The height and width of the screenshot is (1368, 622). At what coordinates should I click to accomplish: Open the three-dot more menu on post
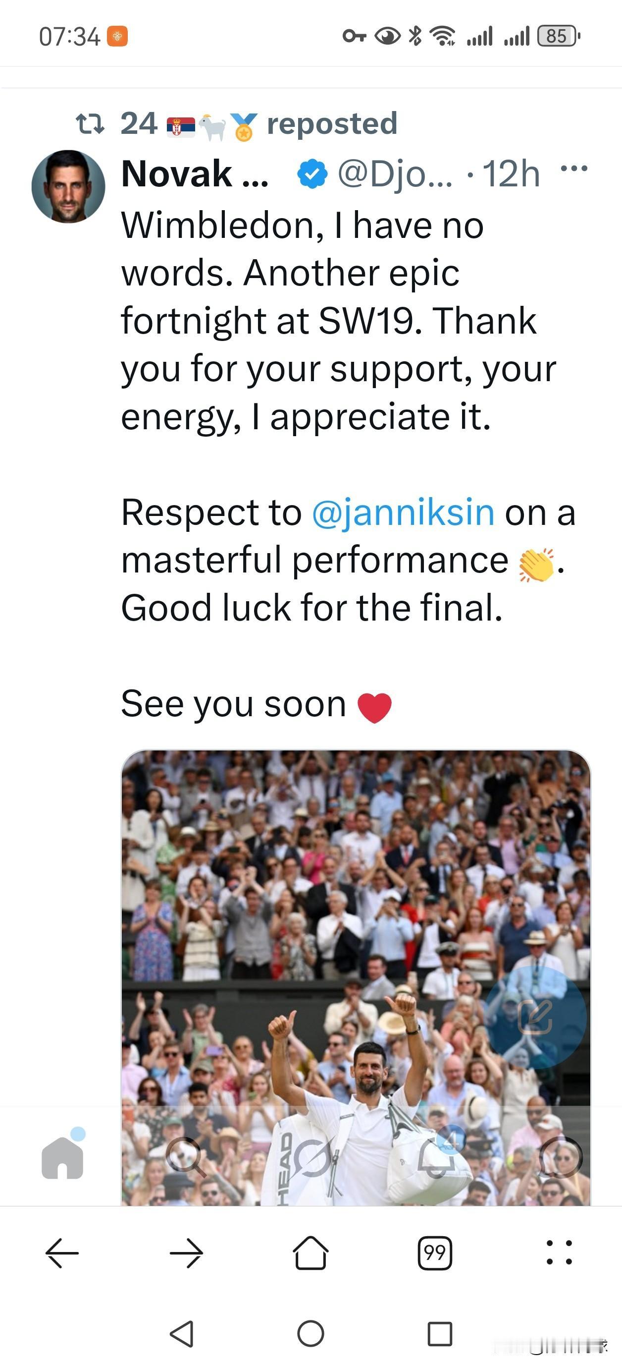coord(573,169)
